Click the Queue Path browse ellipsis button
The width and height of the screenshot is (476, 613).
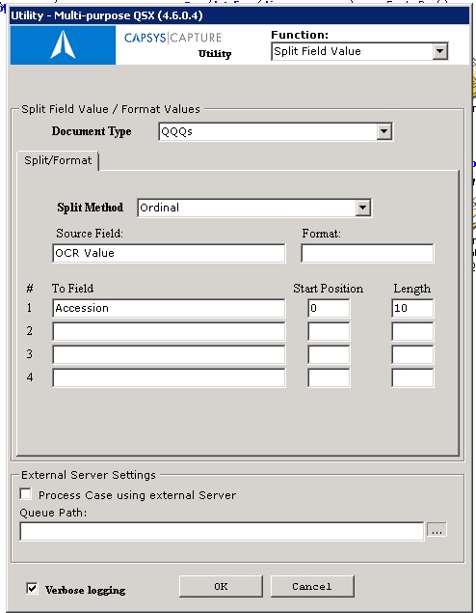[436, 530]
